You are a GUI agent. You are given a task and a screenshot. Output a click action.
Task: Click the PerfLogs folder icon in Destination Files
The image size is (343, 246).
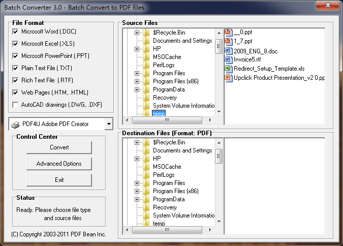click(146, 175)
